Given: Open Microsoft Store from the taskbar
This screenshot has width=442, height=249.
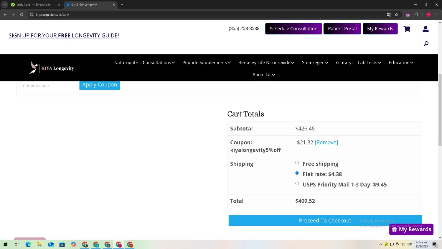Looking at the screenshot, I should [x=62, y=244].
